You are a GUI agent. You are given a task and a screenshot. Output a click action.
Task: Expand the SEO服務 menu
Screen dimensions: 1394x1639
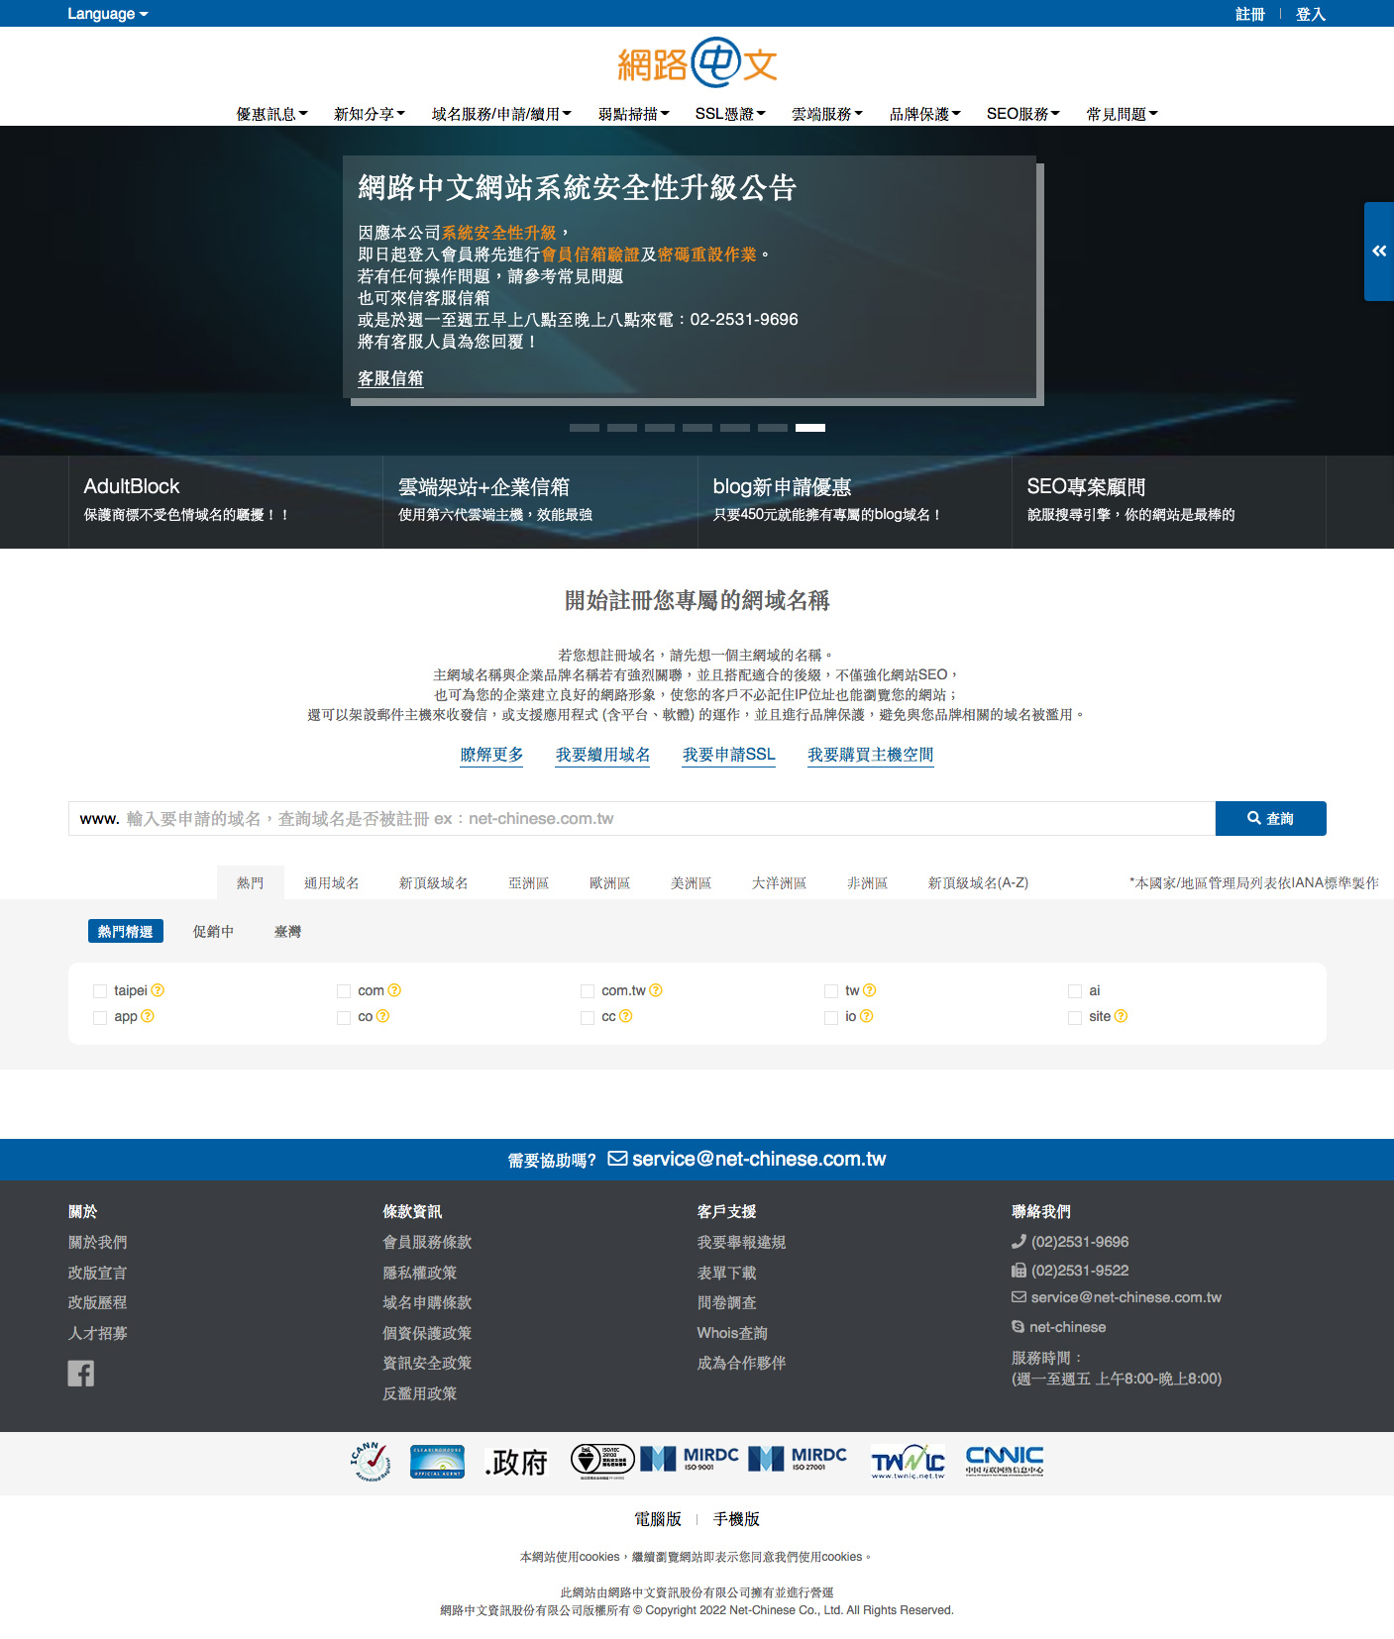(1023, 114)
